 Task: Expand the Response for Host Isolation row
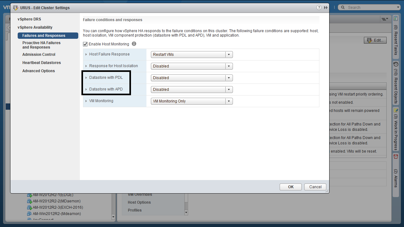point(86,66)
